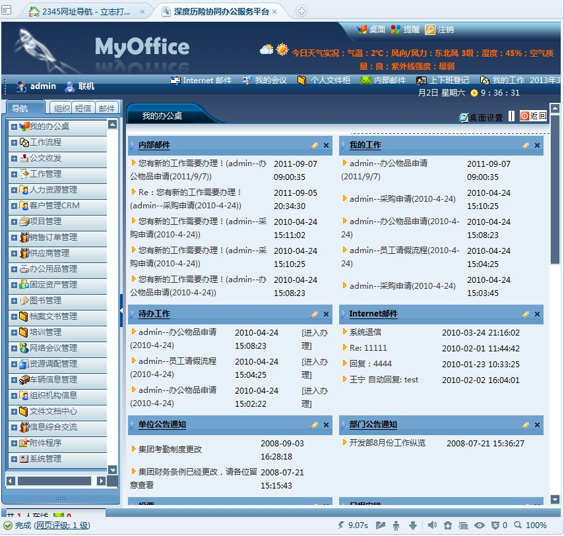Click first 进入办理 link in 待办工作

pyautogui.click(x=315, y=339)
